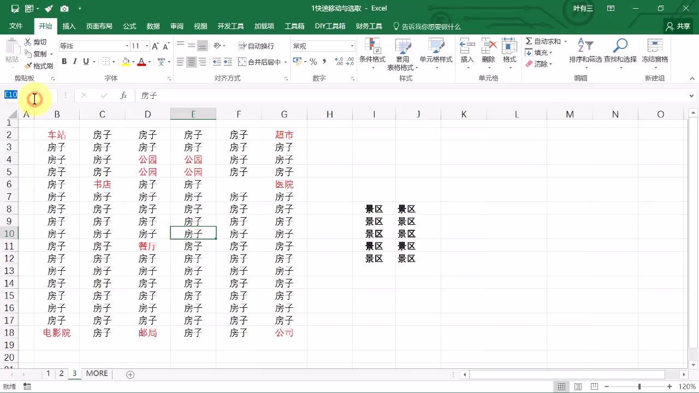Increase indent in alignment group
The height and width of the screenshot is (393, 699).
pyautogui.click(x=228, y=62)
